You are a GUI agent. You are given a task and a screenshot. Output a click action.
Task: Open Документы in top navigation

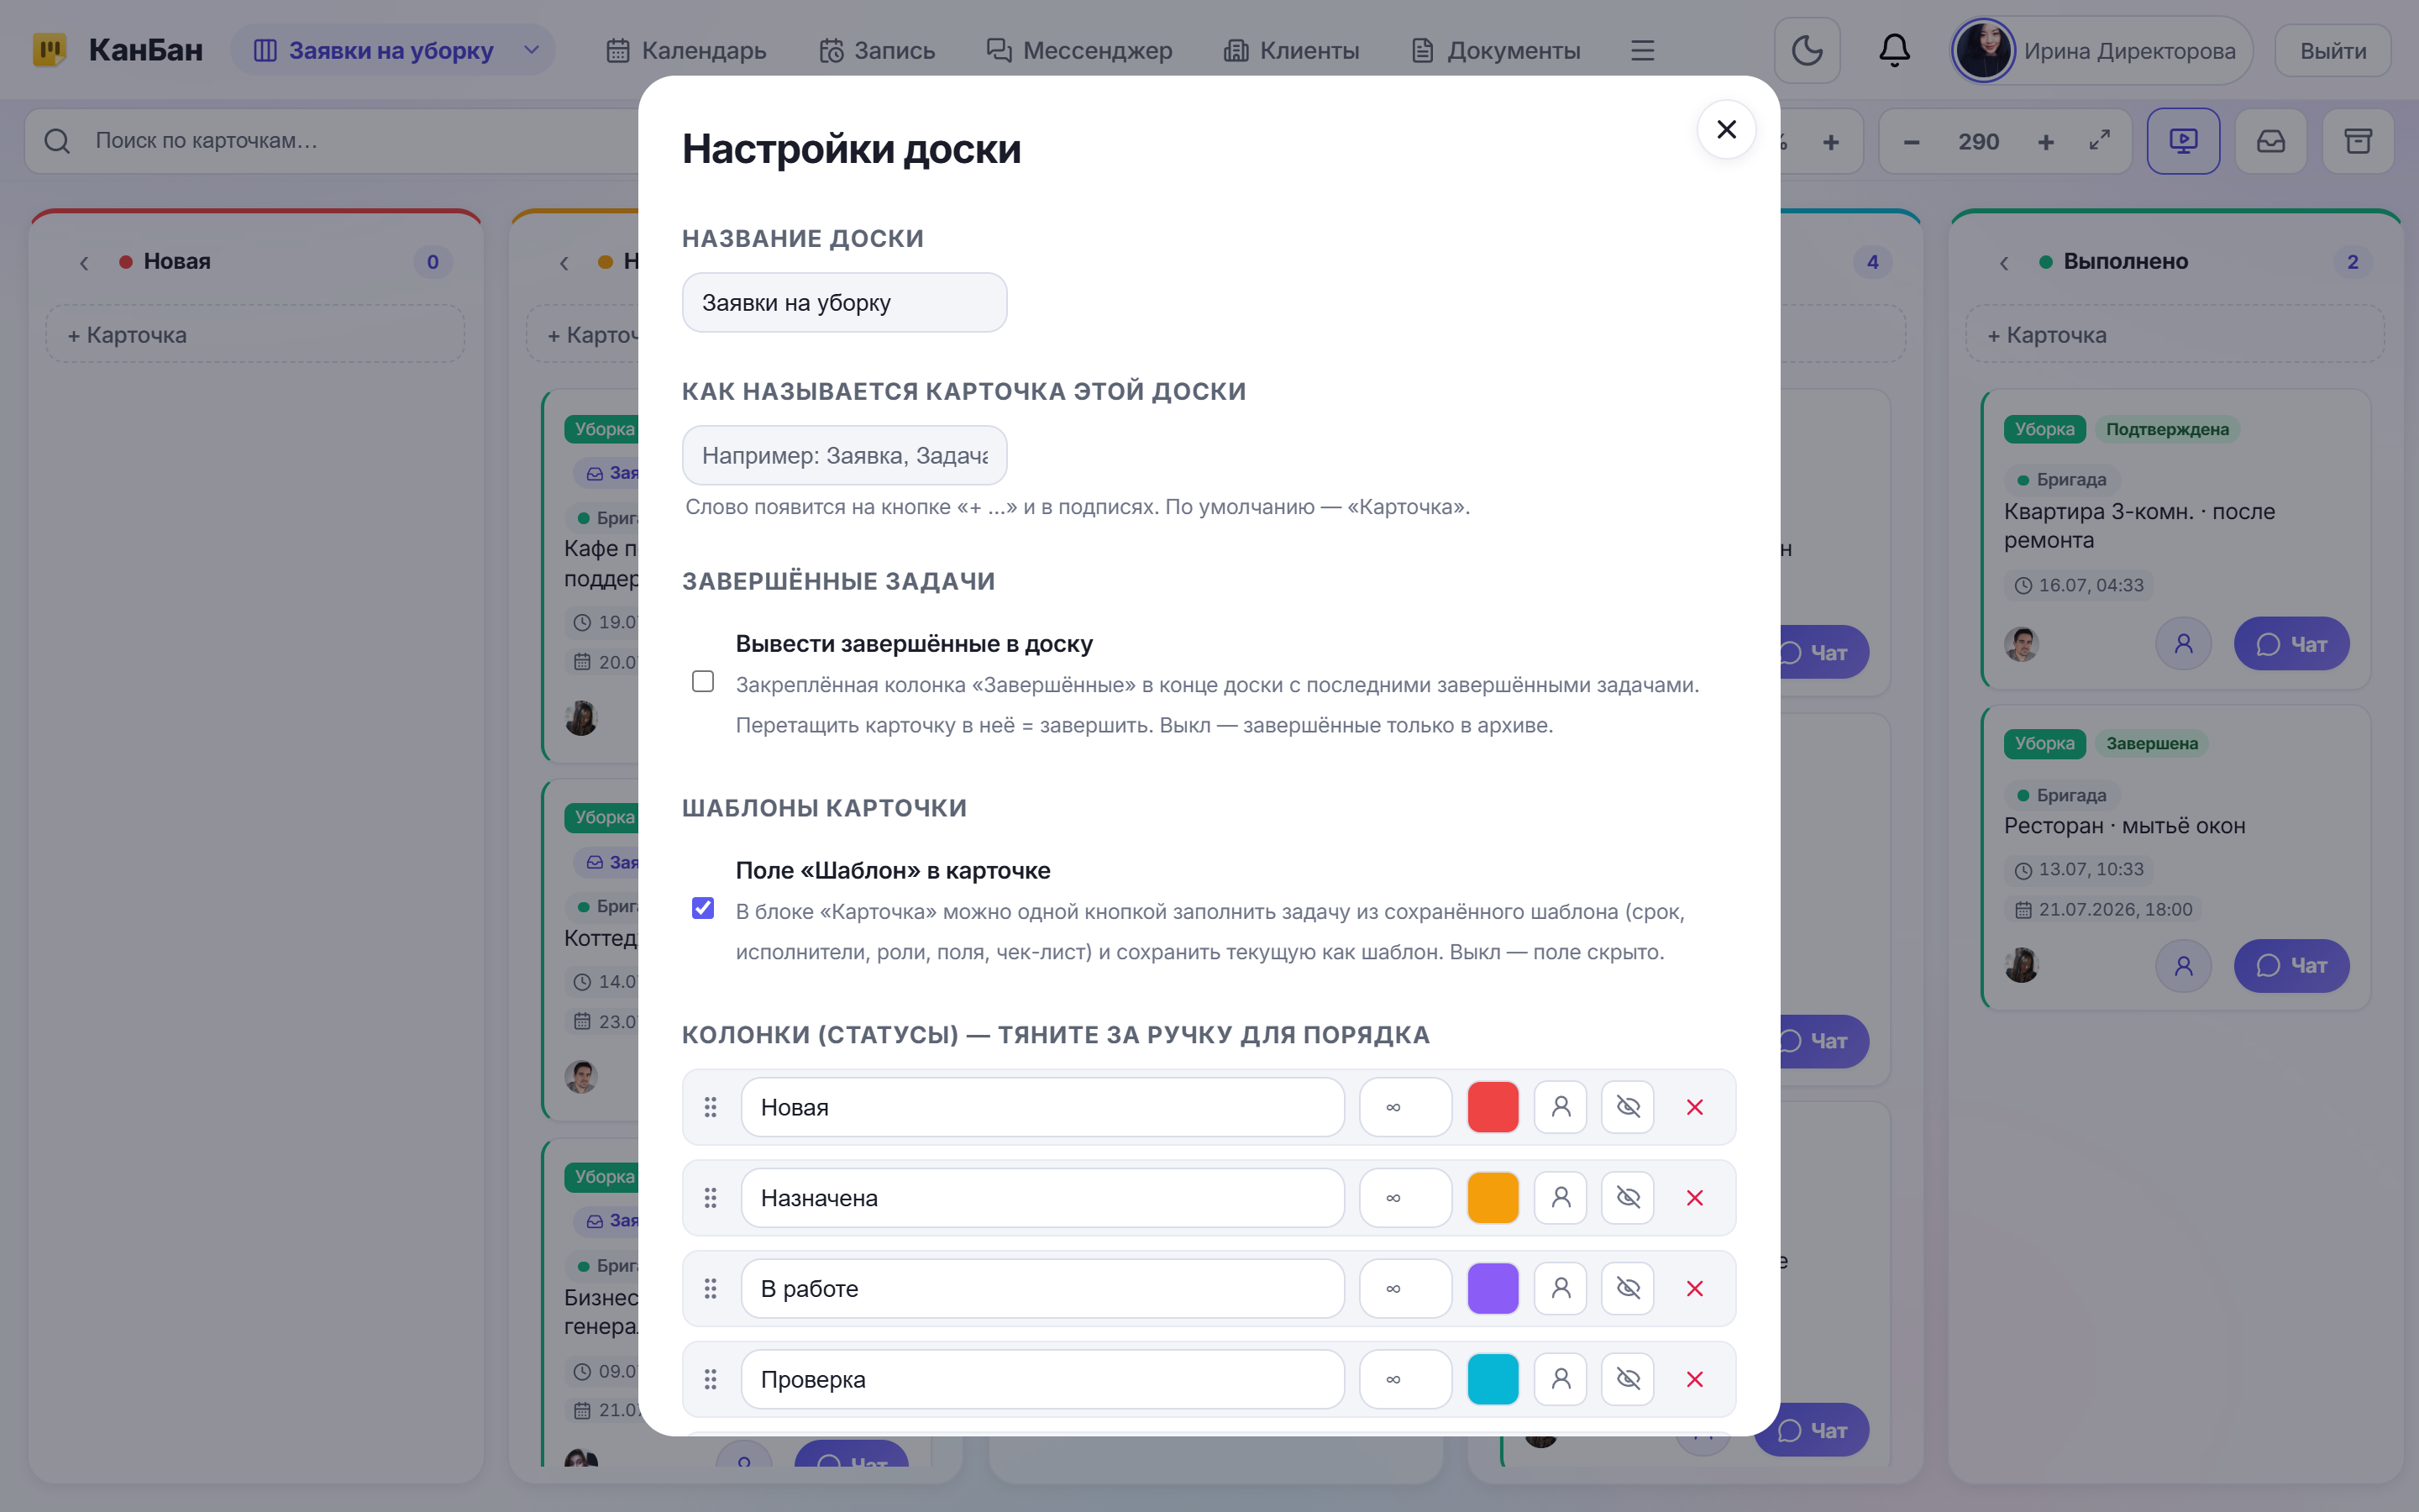[1495, 50]
